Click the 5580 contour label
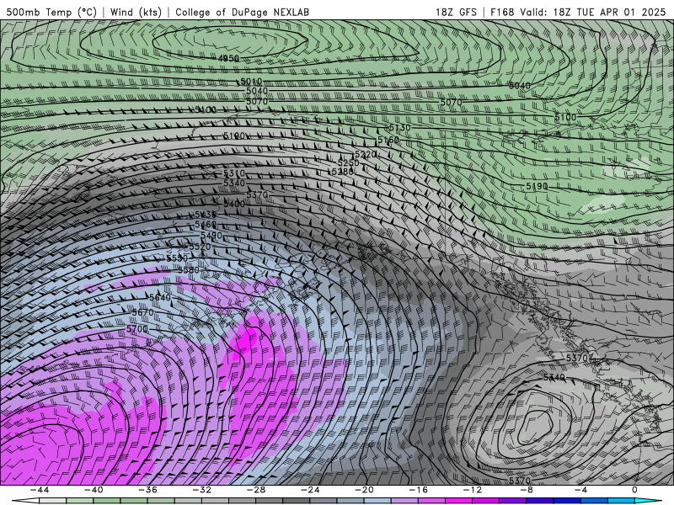This screenshot has width=674, height=505. 189,269
